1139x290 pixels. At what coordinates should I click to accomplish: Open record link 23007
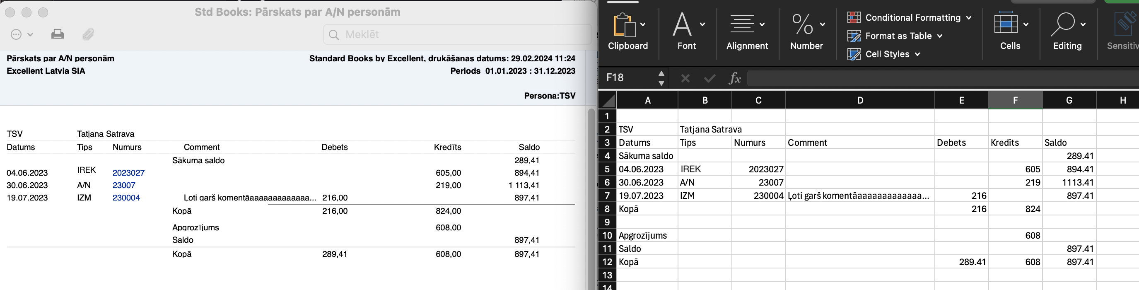(124, 185)
